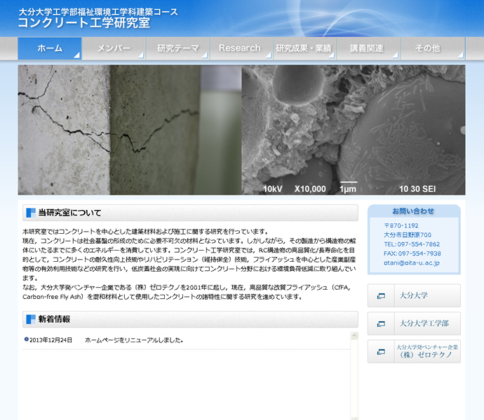Screen dimensions: 484x420
Task: Click the email otani@oita-u.ac.jp
Action: [412, 262]
